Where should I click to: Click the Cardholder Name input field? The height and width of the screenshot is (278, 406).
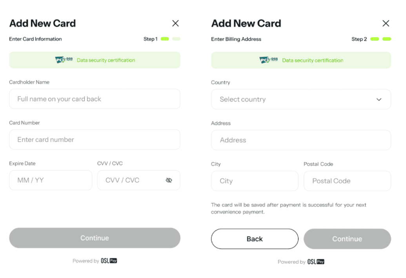[95, 99]
